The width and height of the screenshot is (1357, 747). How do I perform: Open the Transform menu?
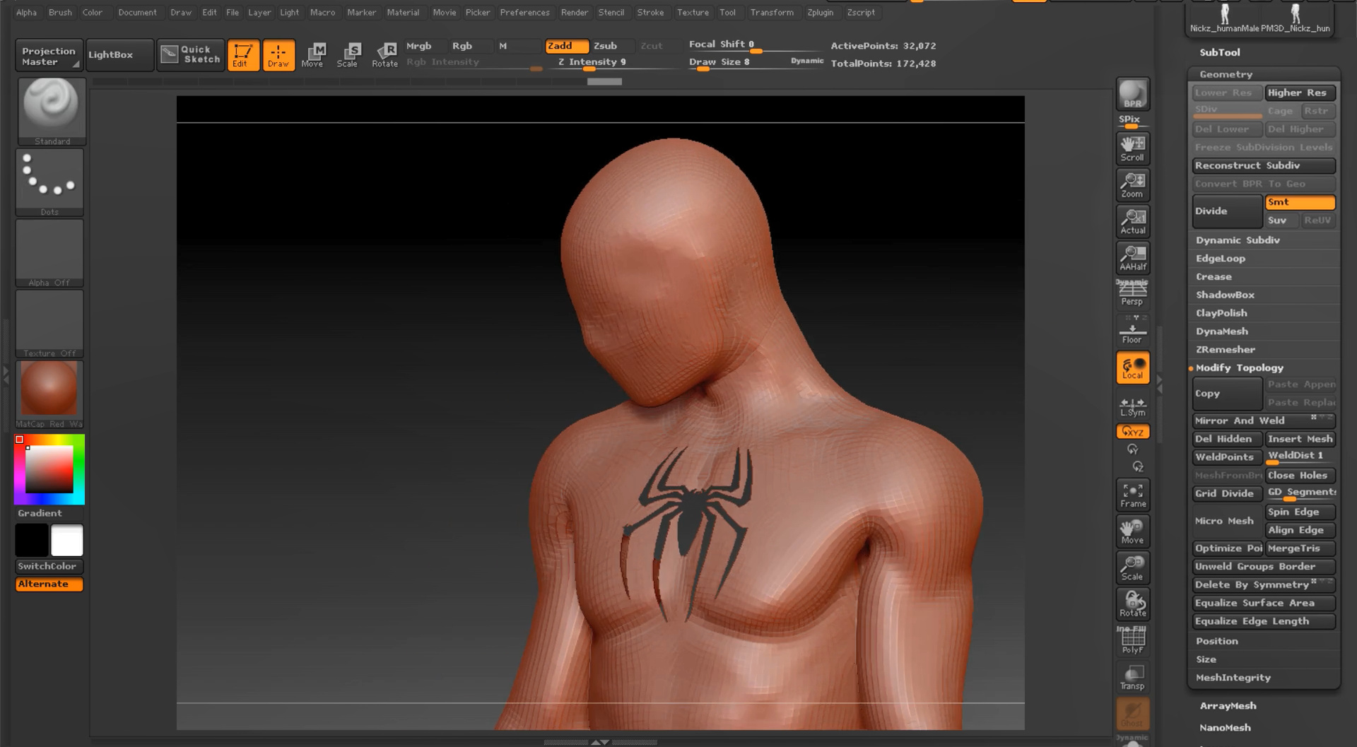[x=772, y=12]
